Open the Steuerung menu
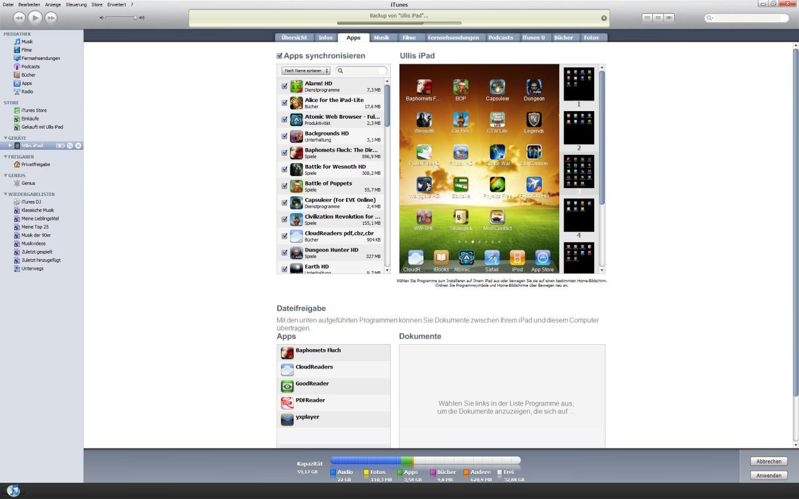This screenshot has height=499, width=799. (76, 4)
